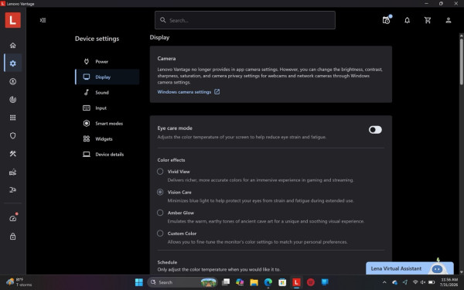The image size is (464, 290).
Task: Open the schedule calendar icon in header
Action: pos(386,20)
